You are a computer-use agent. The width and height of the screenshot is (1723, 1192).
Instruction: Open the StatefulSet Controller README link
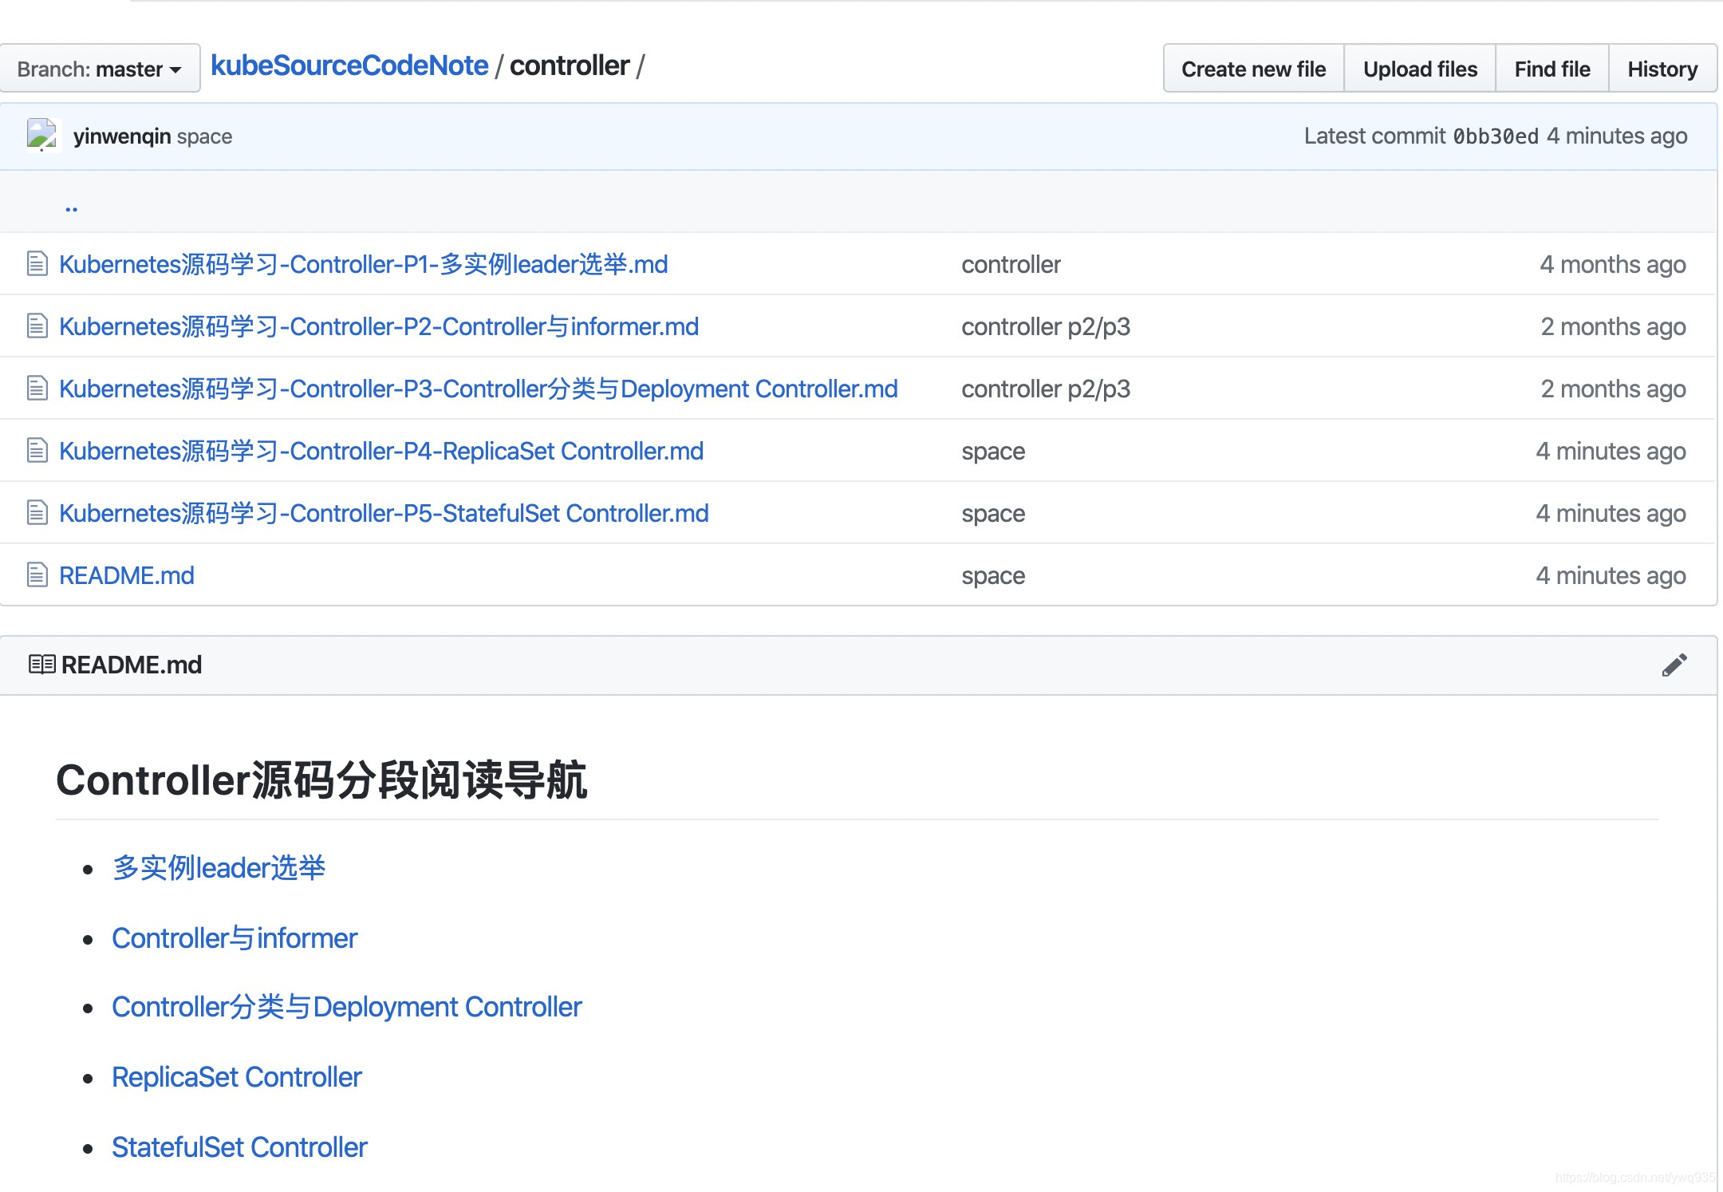click(x=239, y=1147)
